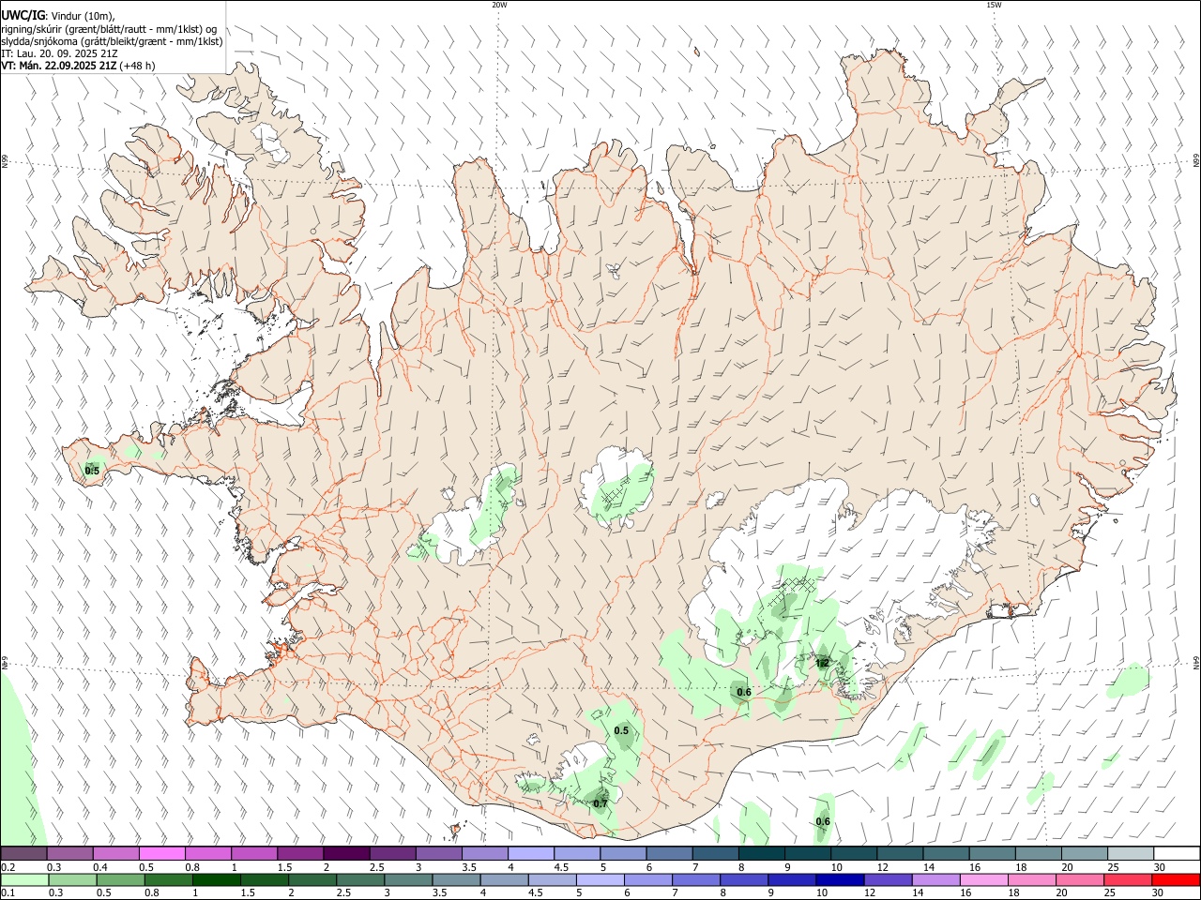Image resolution: width=1201 pixels, height=900 pixels.
Task: Click the 20W longitude label
Action: pyautogui.click(x=499, y=5)
